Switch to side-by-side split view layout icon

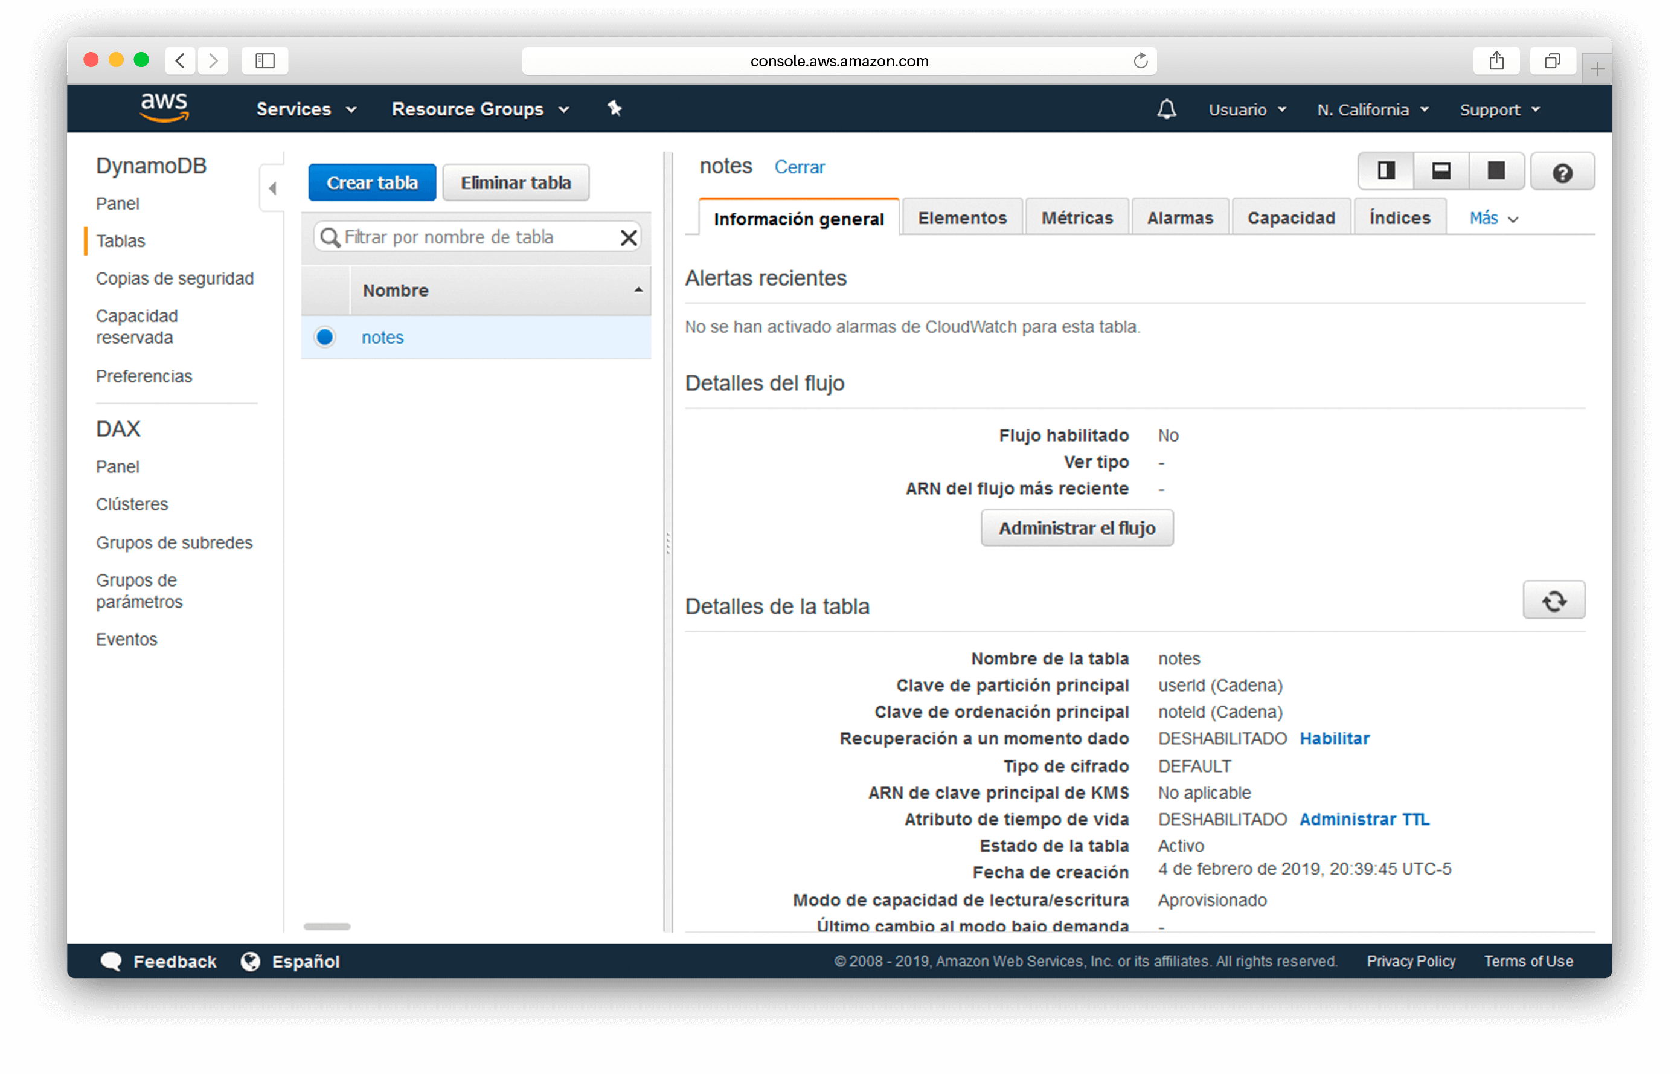[x=1385, y=171]
